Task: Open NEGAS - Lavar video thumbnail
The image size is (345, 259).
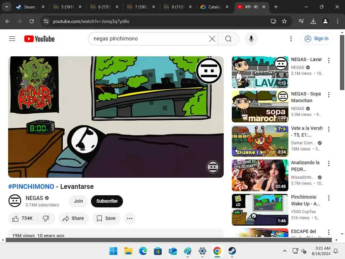Action: pos(260,72)
